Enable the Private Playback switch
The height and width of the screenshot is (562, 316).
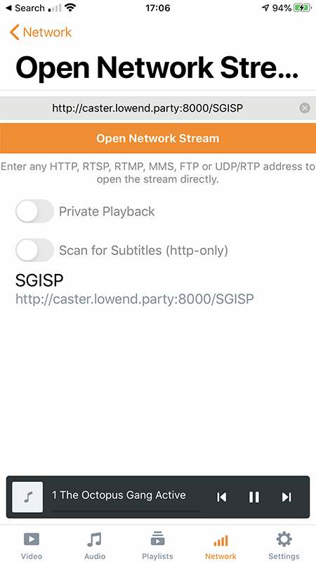(34, 211)
